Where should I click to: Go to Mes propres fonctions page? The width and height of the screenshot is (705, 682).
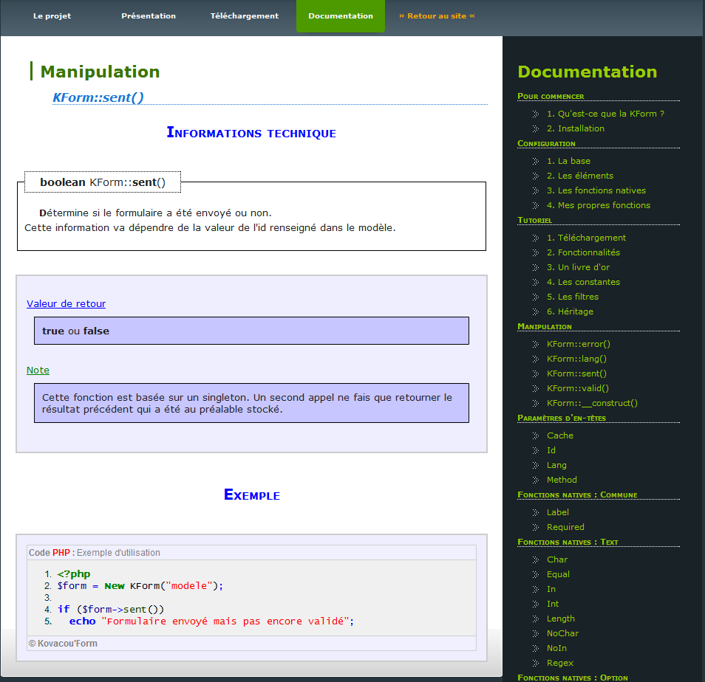click(x=599, y=206)
